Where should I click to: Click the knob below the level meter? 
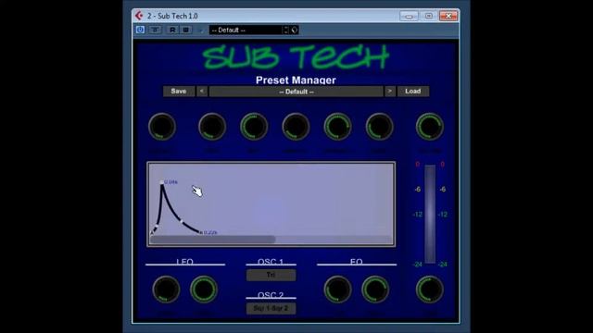coord(430,290)
